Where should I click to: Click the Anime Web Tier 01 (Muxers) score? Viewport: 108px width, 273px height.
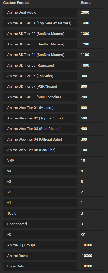pyautogui.click(x=90, y=108)
